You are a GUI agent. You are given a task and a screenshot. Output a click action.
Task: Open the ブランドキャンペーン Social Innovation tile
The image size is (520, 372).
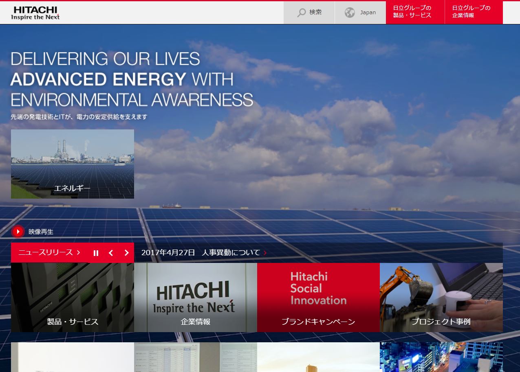(318, 298)
